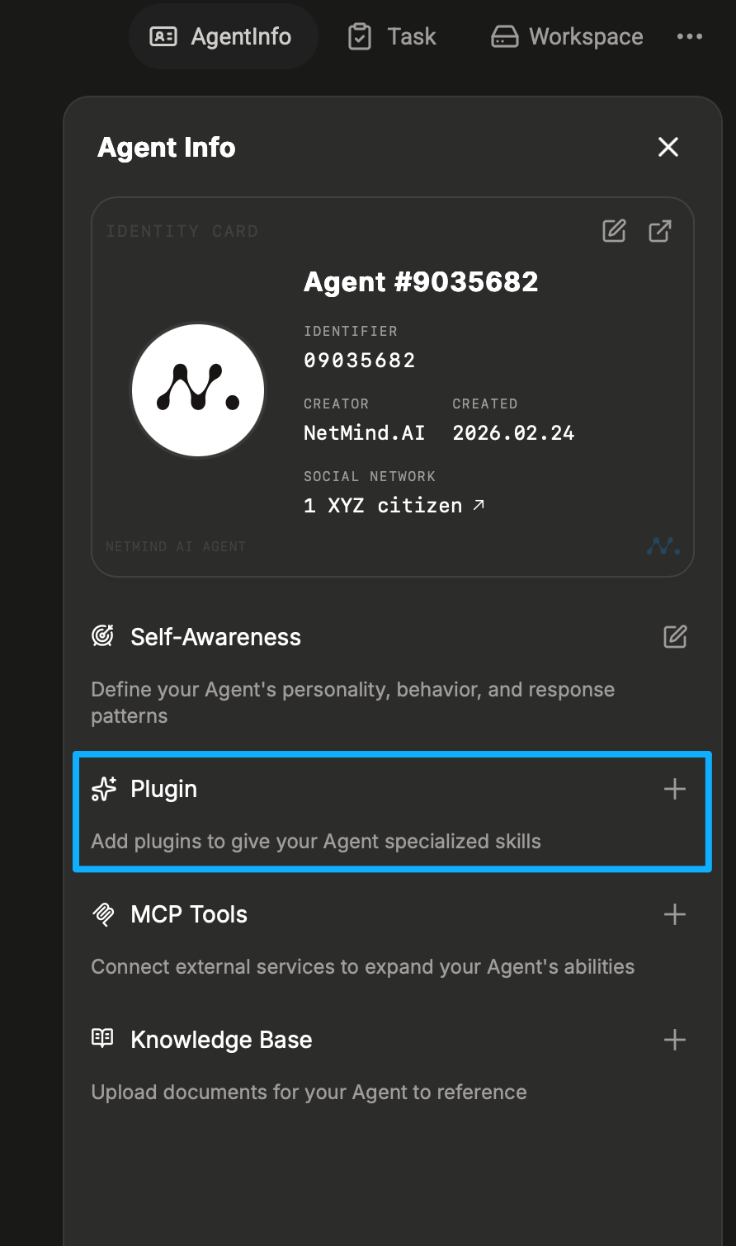The image size is (736, 1246).
Task: Click the MCP Tools paperclip icon
Action: coord(103,914)
